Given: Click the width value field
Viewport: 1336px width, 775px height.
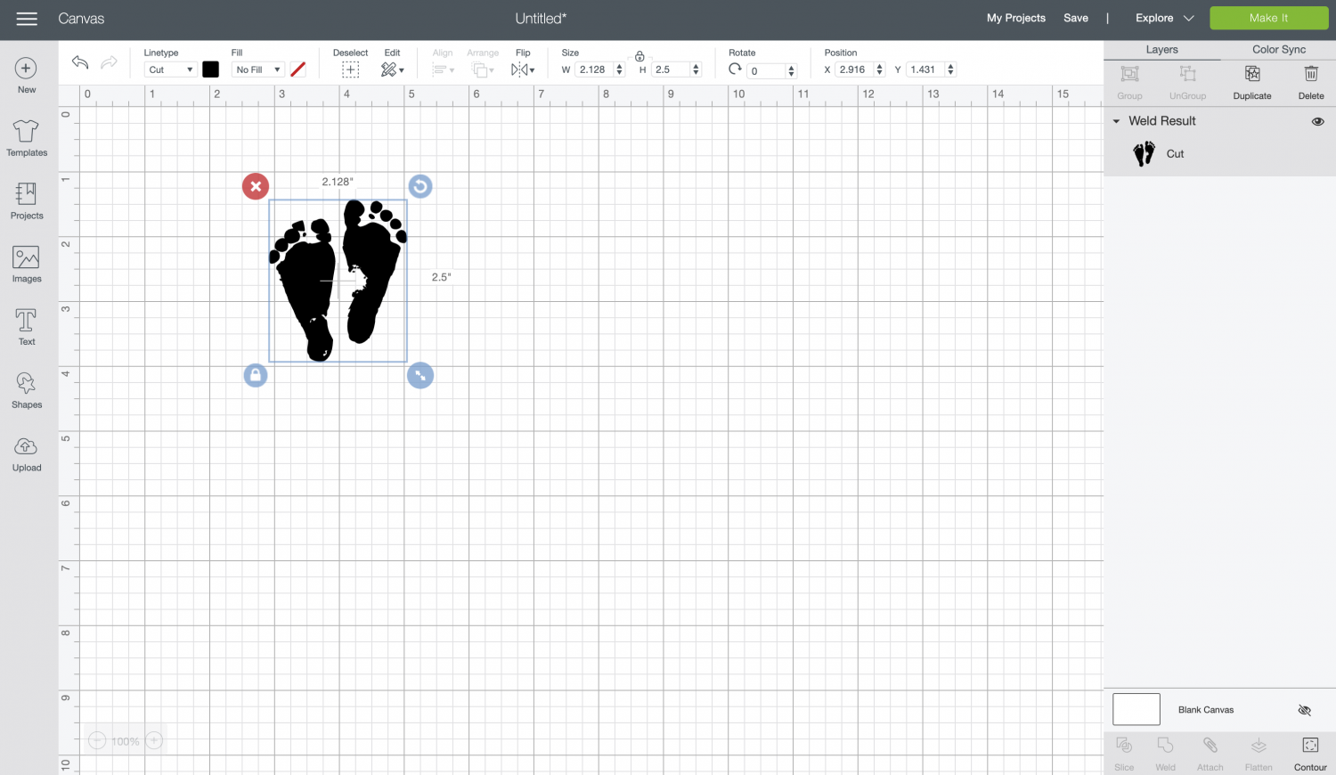Looking at the screenshot, I should pyautogui.click(x=594, y=69).
